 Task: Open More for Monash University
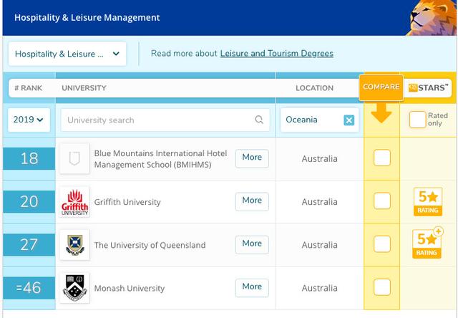[252, 288]
